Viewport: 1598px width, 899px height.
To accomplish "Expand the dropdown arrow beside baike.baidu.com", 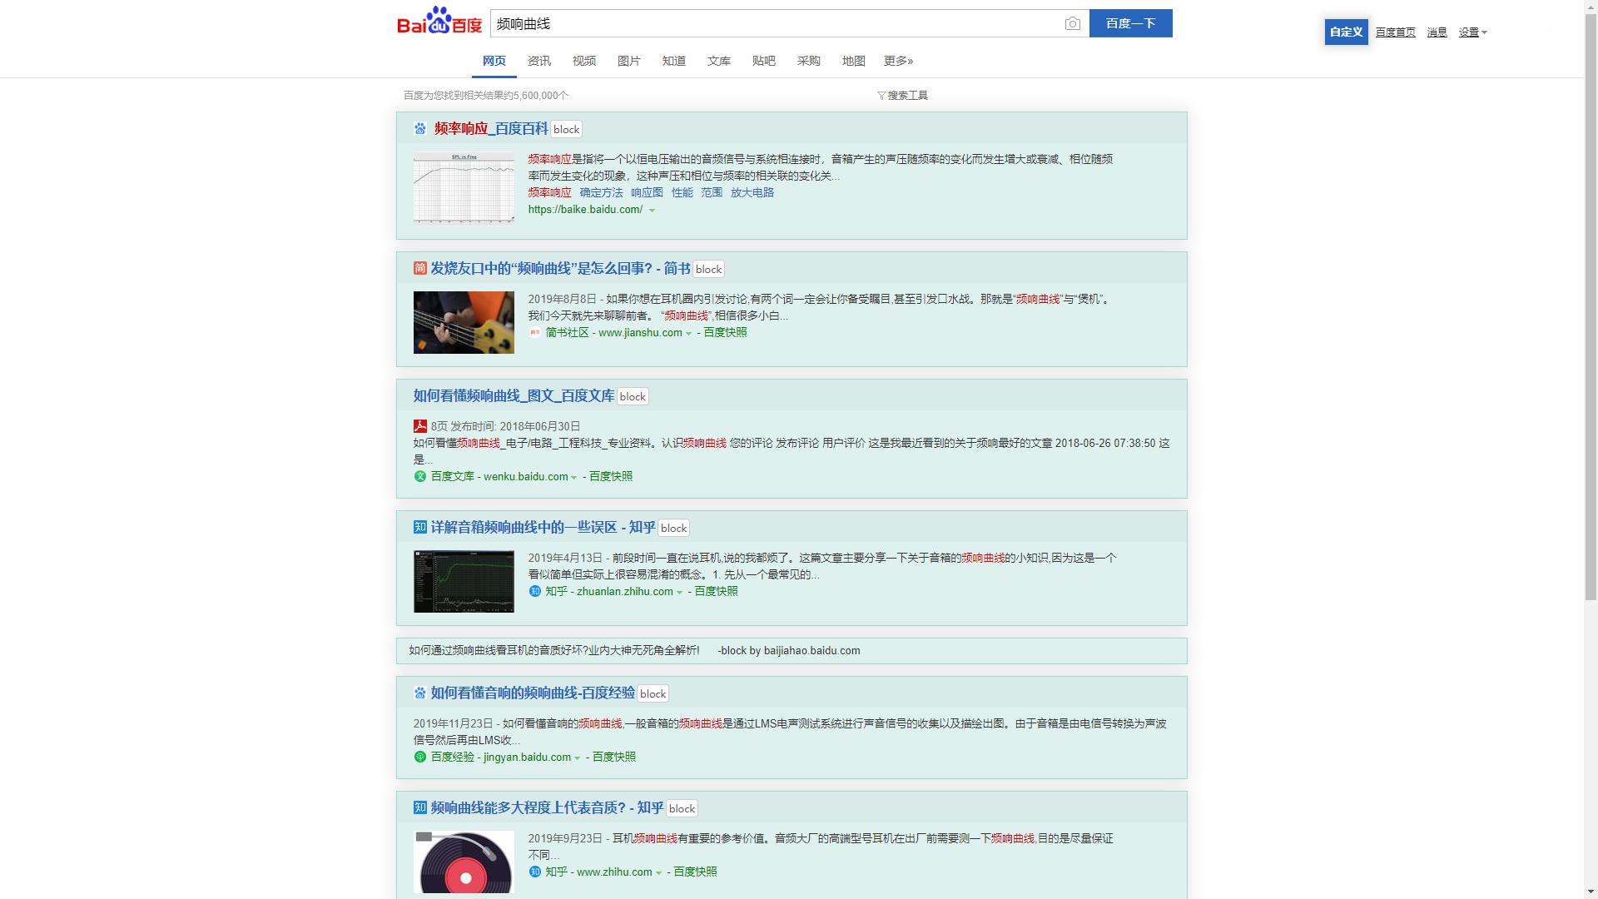I will 653,211.
